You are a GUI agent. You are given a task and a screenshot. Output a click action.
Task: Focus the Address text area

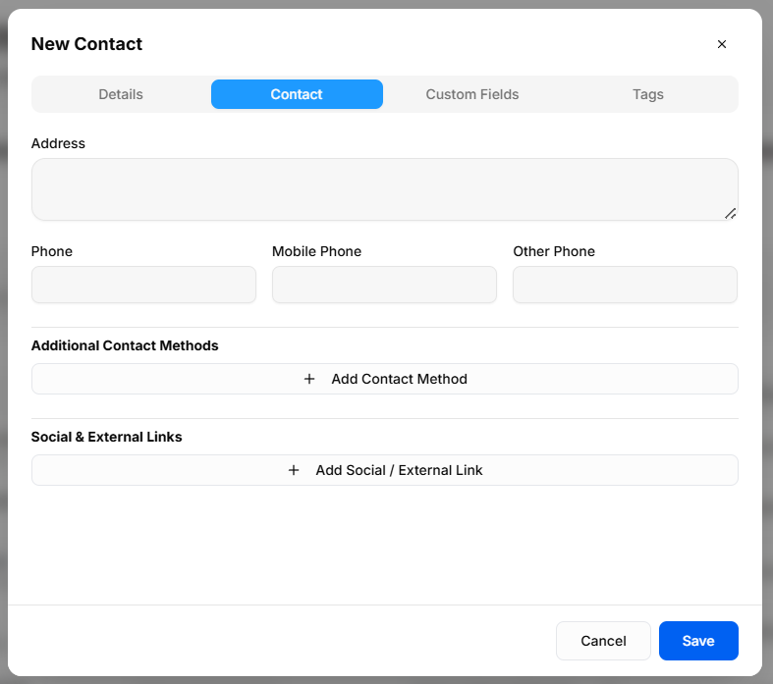point(384,189)
